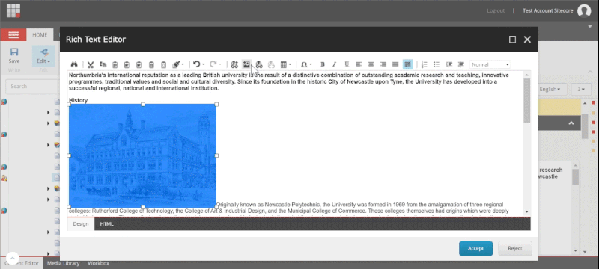The height and width of the screenshot is (269, 599).
Task: Click the editor vertical scrollbar thumb
Action: coord(527,101)
